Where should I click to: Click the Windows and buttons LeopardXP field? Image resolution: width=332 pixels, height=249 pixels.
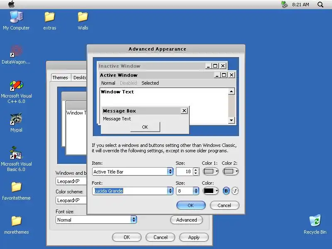[71, 181]
